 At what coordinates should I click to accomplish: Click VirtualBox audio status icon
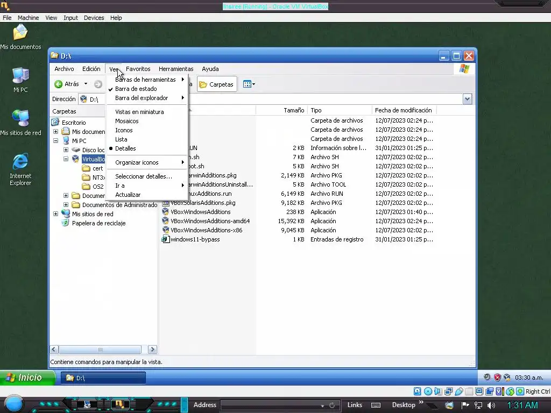click(438, 391)
